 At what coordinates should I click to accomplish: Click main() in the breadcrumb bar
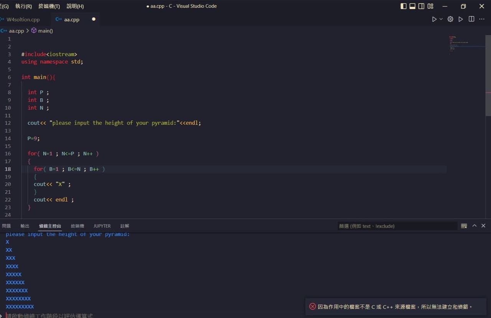coord(45,31)
